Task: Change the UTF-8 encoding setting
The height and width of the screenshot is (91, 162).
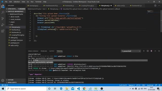Action: (x=138, y=85)
